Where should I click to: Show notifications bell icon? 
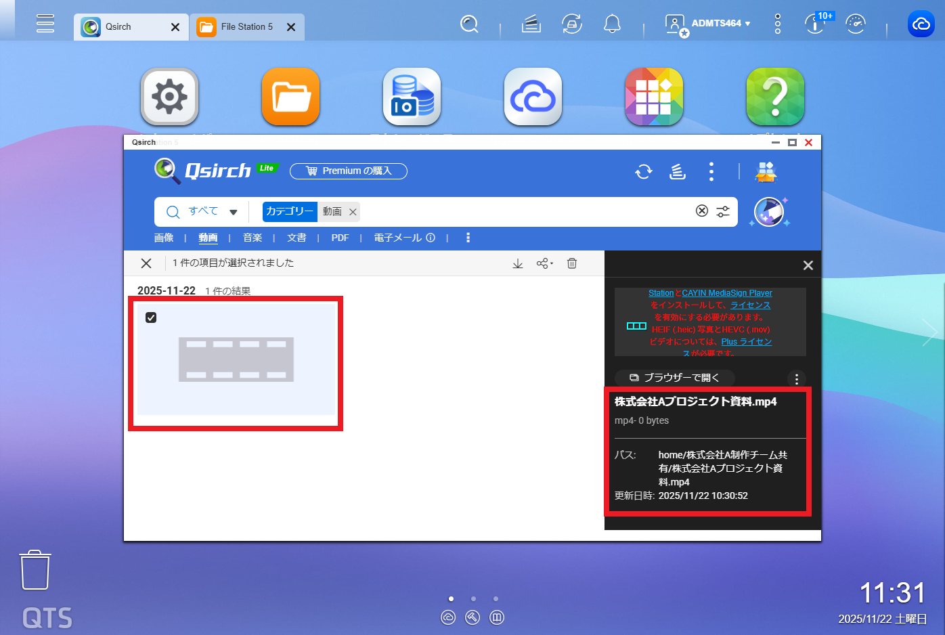(612, 24)
